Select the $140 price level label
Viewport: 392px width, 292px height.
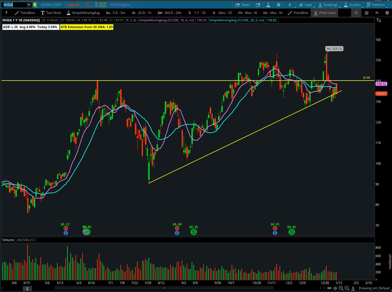(366, 78)
